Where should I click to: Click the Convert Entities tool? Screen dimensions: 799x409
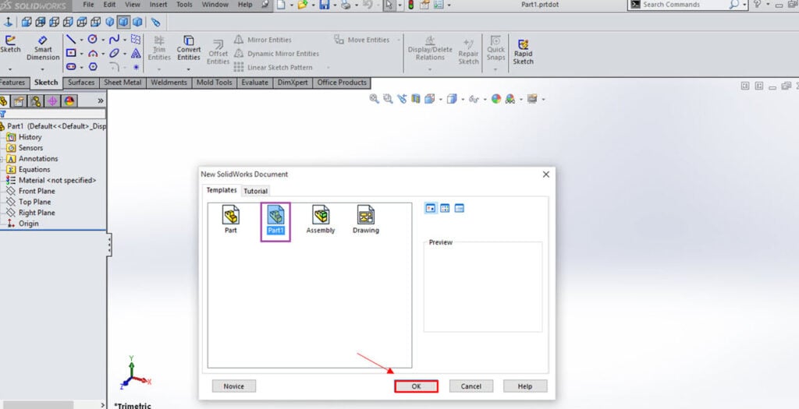(189, 48)
